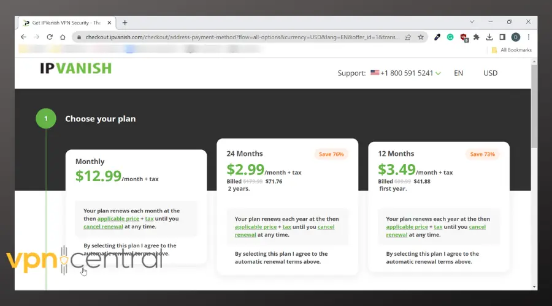Open tax link in 12 Months plan
Image resolution: width=552 pixels, height=306 pixels.
click(438, 227)
